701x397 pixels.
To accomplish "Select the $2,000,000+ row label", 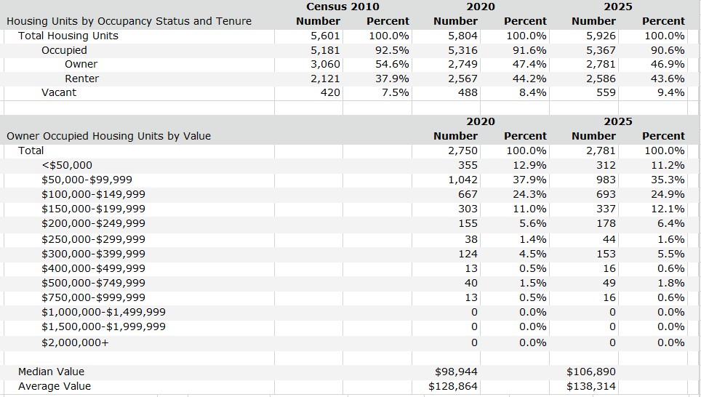I will pos(75,343).
